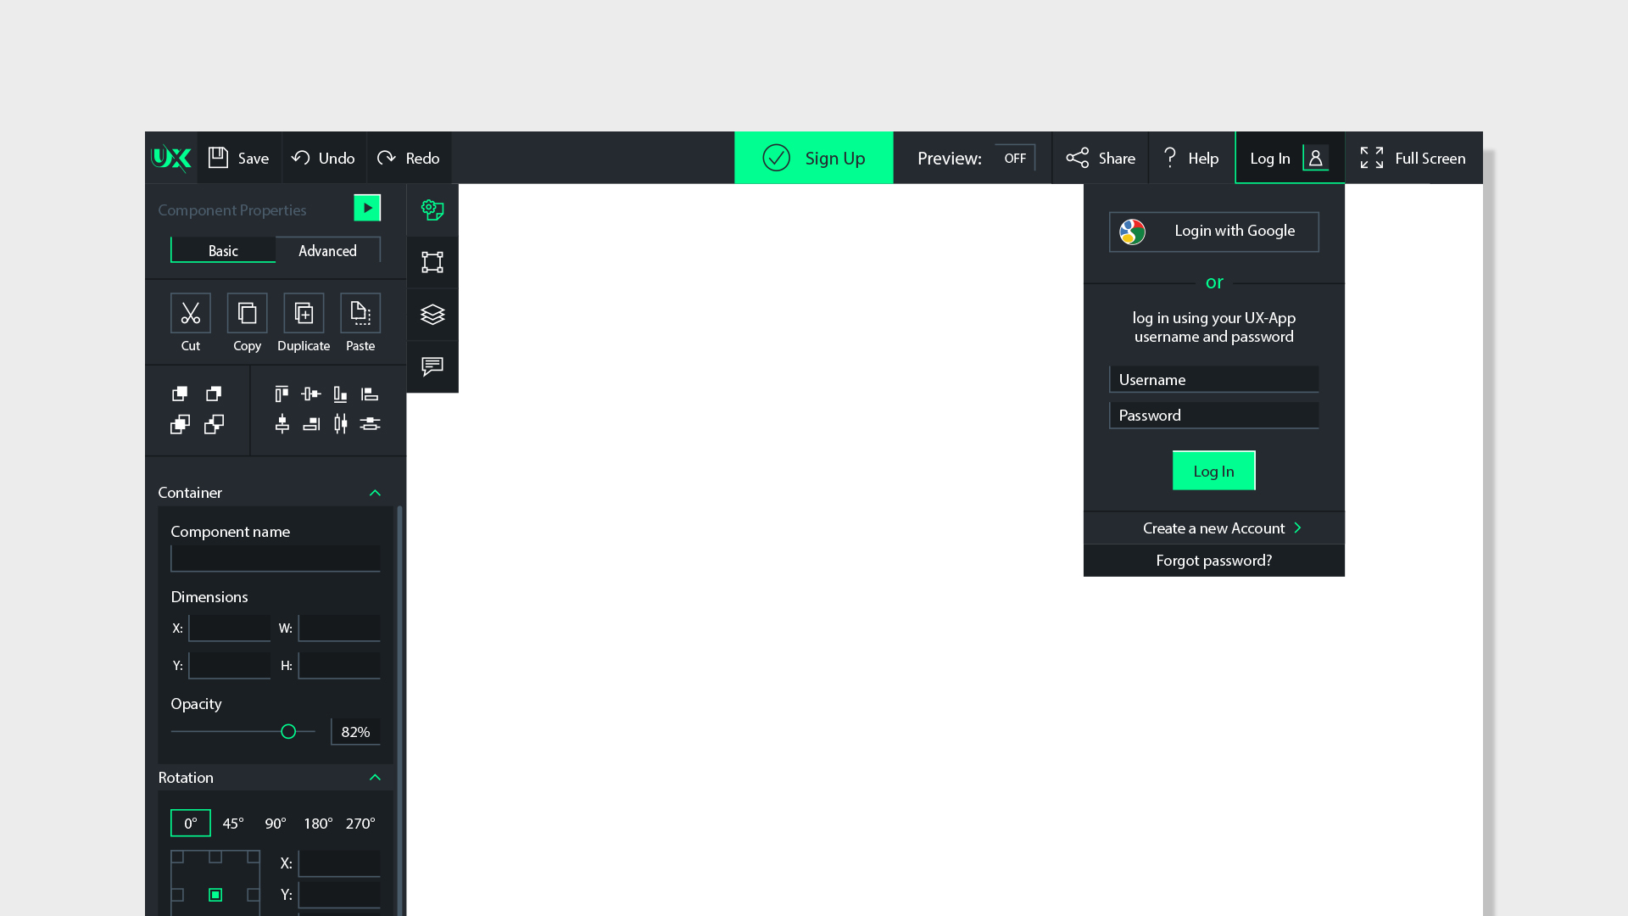
Task: Click the UX app logo
Action: point(171,158)
